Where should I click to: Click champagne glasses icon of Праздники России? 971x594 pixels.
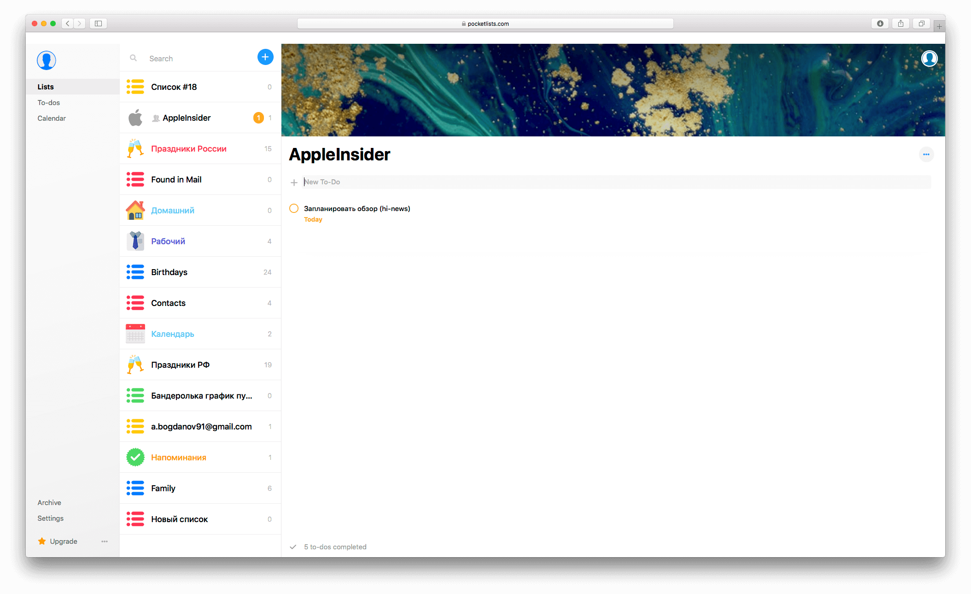click(135, 148)
